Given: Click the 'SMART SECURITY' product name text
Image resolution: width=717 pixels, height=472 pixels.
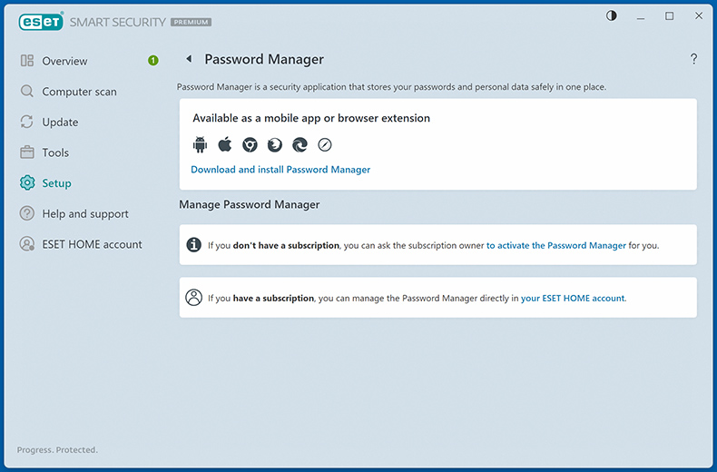Looking at the screenshot, I should point(117,22).
